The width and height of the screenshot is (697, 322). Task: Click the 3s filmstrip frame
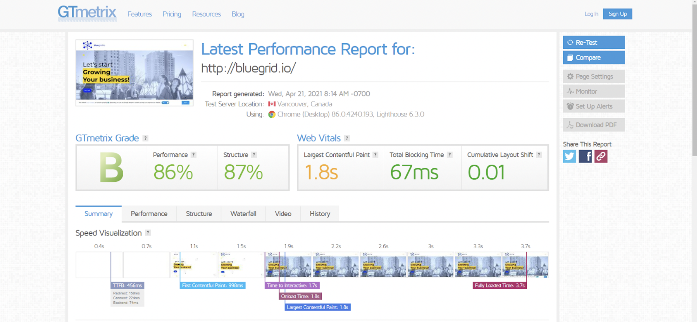[430, 265]
